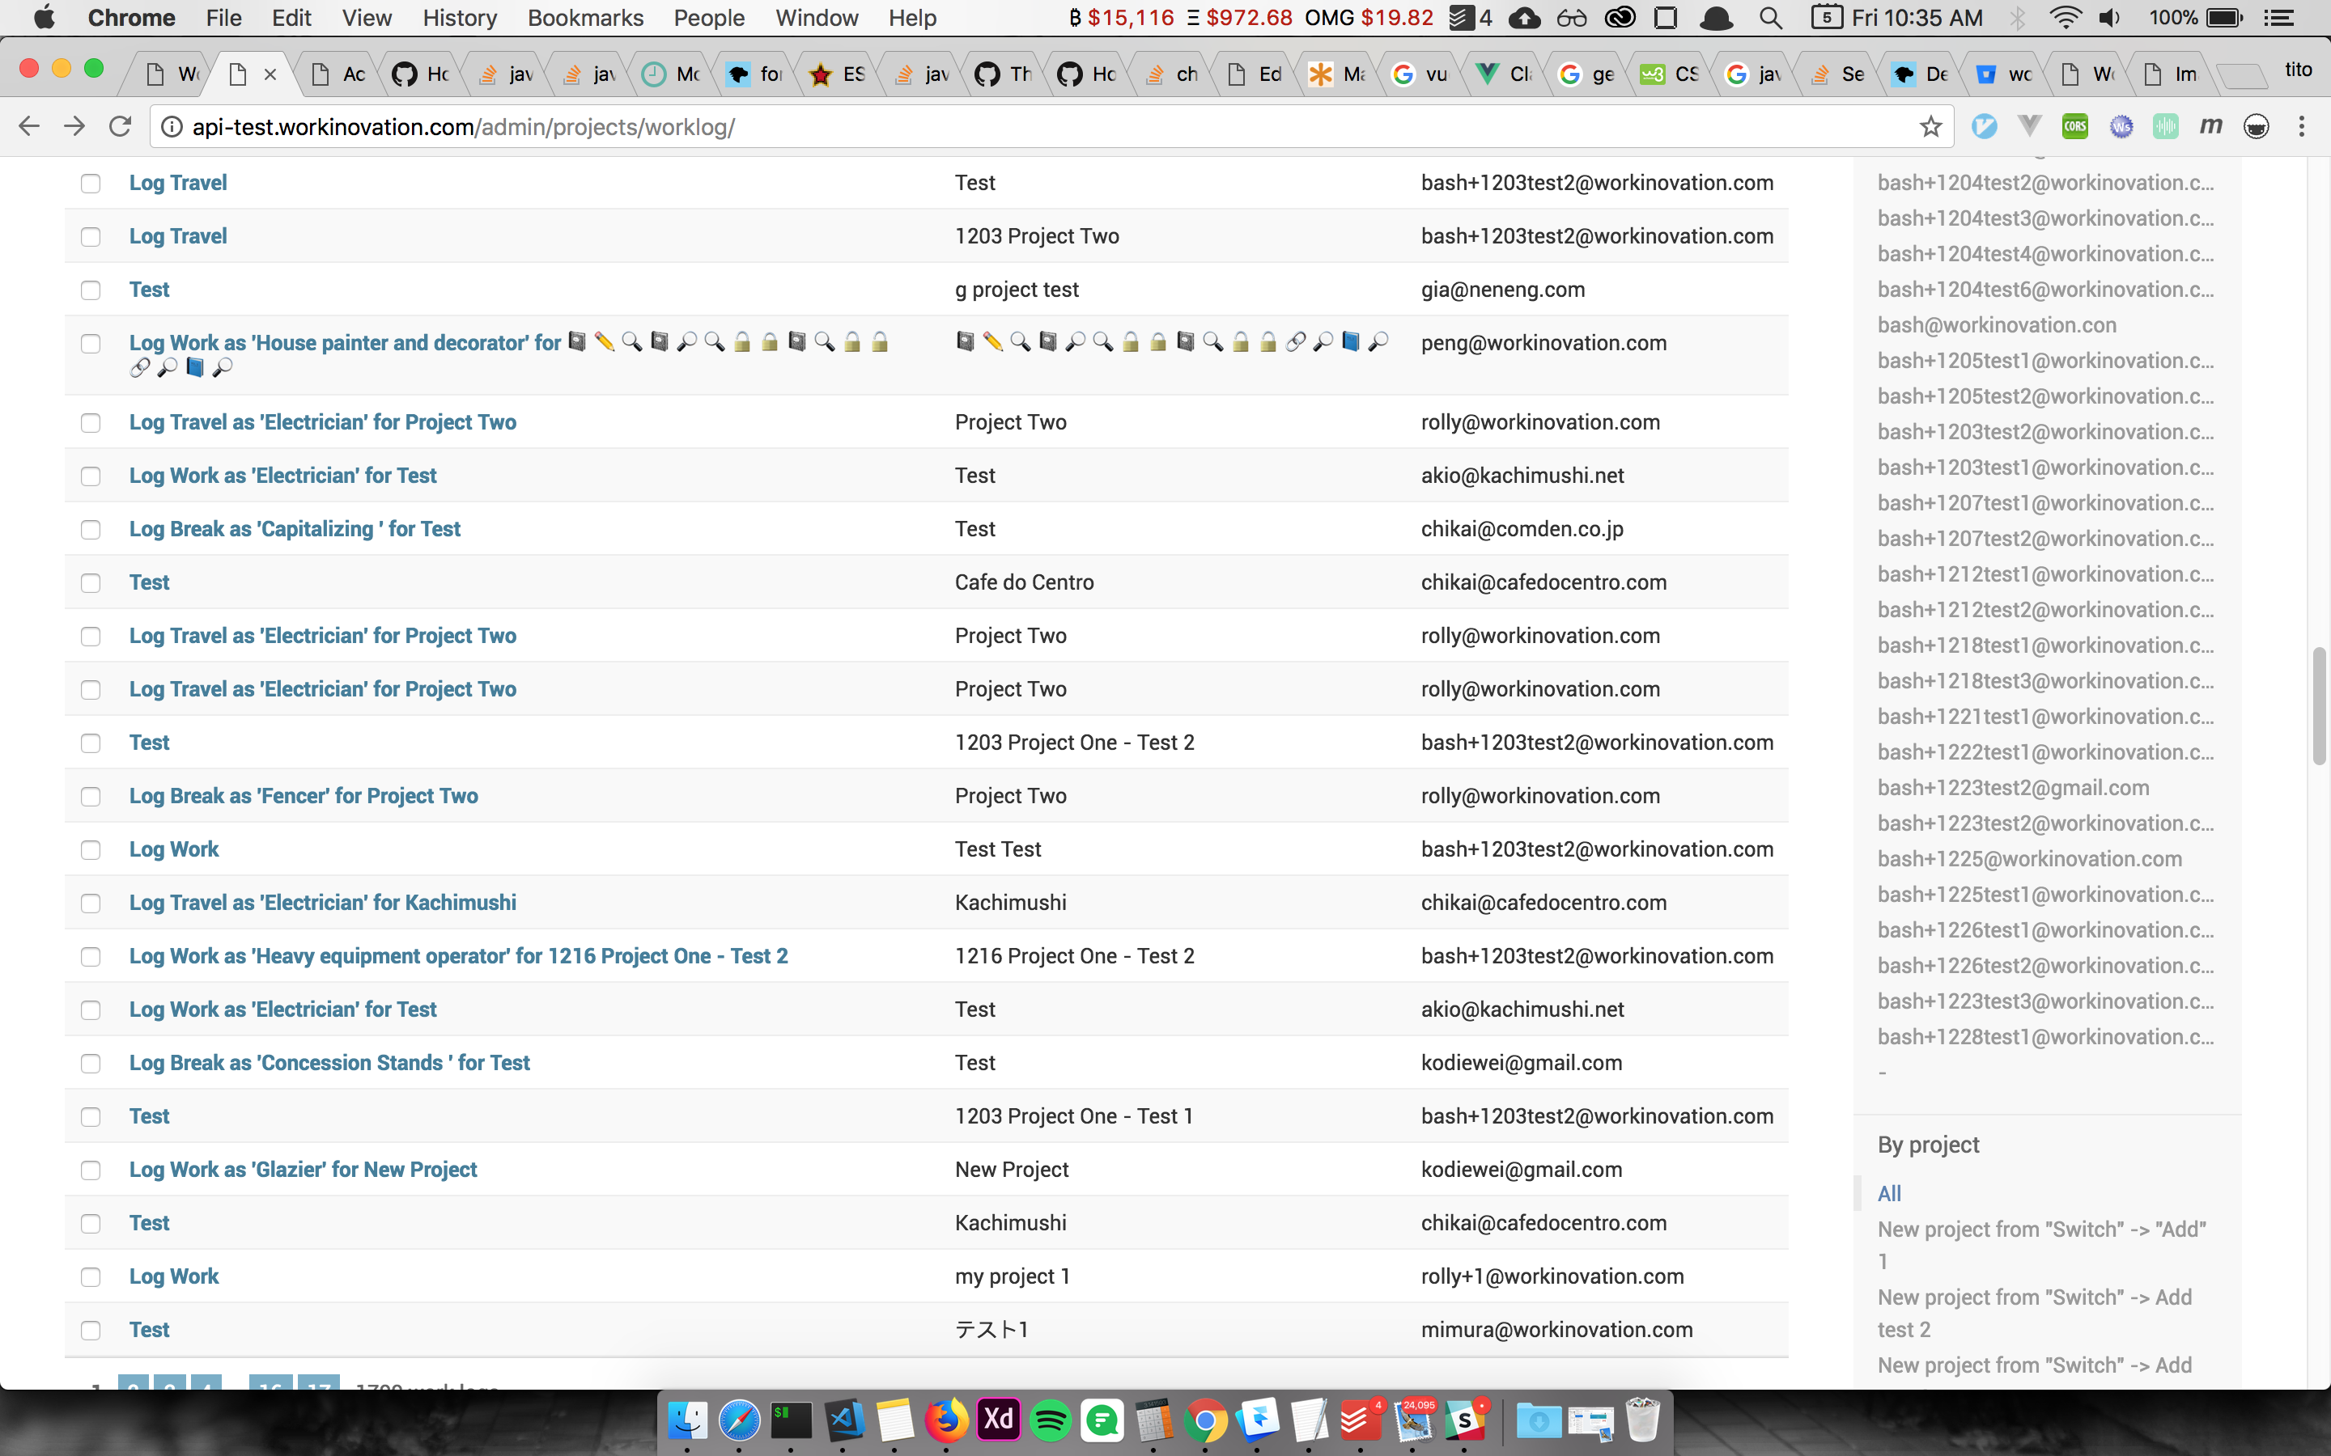Open the 'Log Break as Concession Stands for Test' entry
Screen dimensions: 2331x1456
(x=329, y=1062)
